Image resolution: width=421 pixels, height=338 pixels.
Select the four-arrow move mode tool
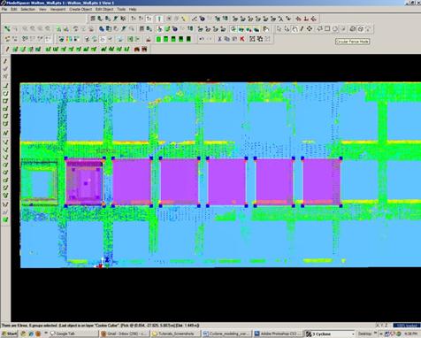click(310, 29)
